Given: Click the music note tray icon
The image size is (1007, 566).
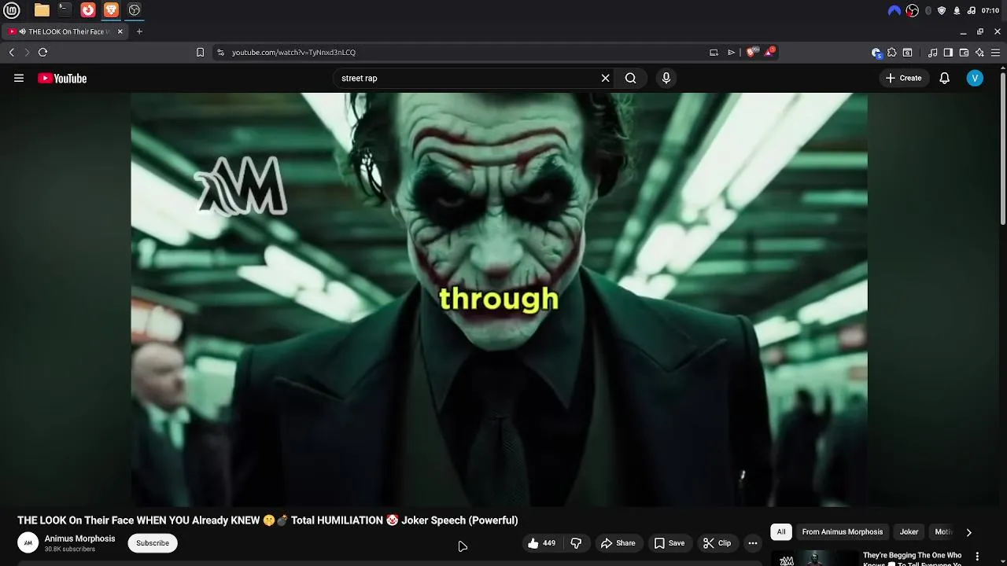Looking at the screenshot, I should click(x=972, y=10).
